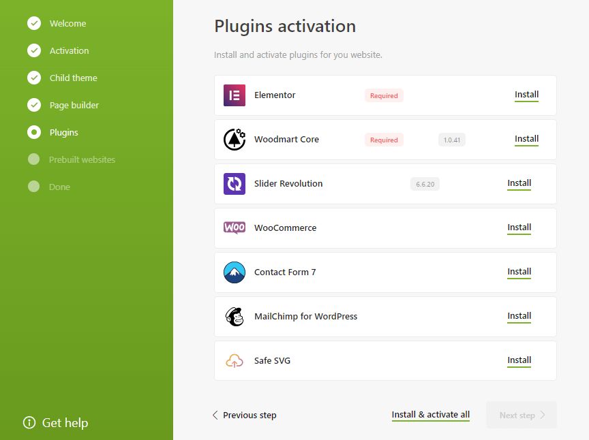Install the Elementor plugin
The width and height of the screenshot is (589, 440).
[526, 95]
